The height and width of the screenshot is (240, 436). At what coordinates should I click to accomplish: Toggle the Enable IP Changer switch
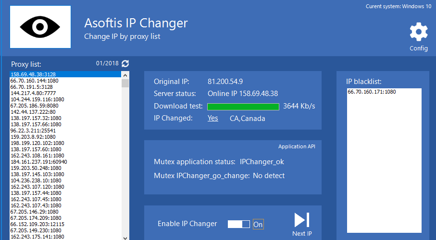238,224
